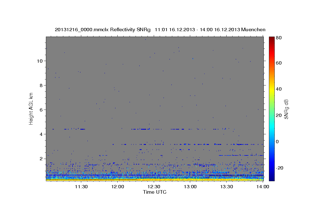Select the 12:00 time tick label

pos(118,186)
